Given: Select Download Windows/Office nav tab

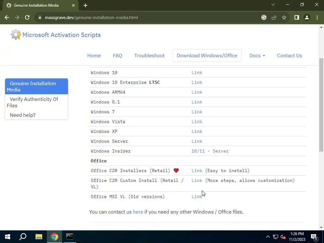Looking at the screenshot, I should 207,55.
